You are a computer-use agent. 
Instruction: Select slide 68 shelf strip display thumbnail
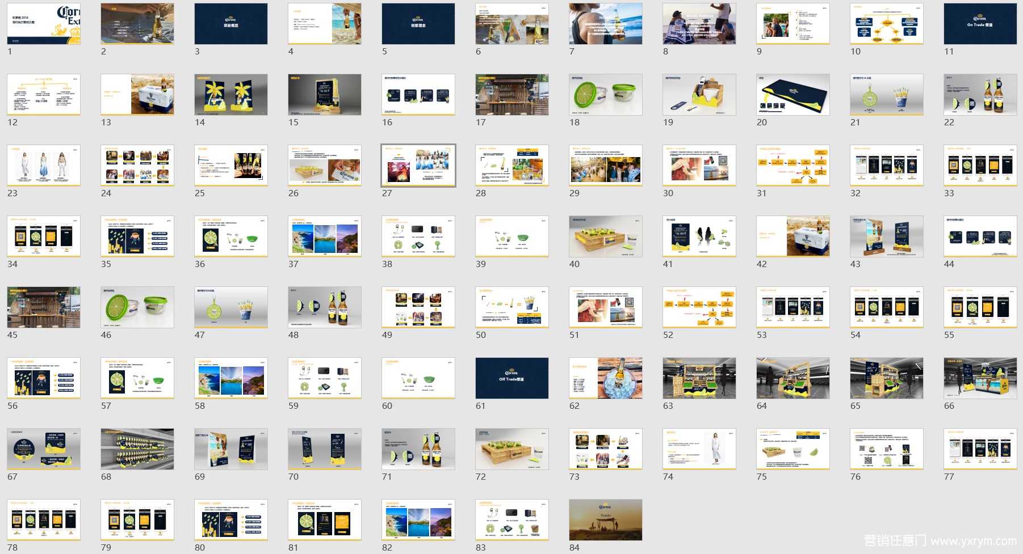[x=137, y=449]
